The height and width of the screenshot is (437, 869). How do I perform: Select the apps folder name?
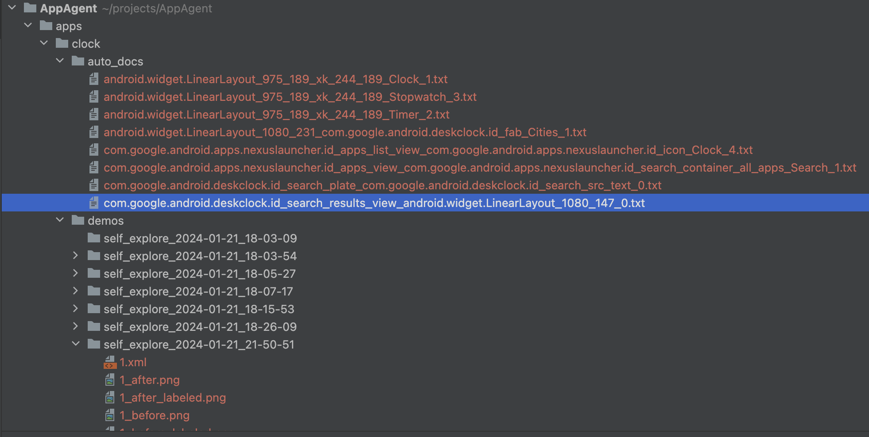(69, 26)
